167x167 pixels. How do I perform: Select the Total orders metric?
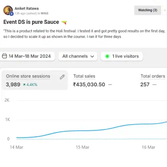click(x=153, y=80)
